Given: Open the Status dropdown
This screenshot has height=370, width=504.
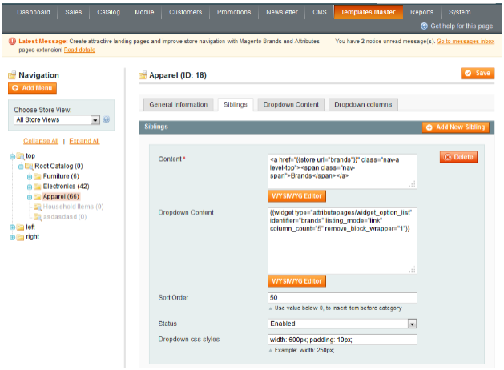Looking at the screenshot, I should pos(412,324).
